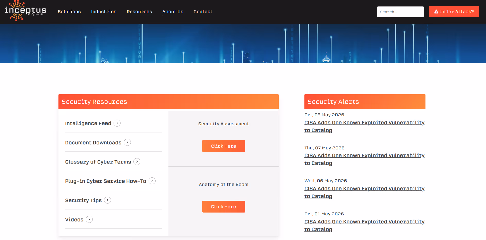Viewport: 486px width, 240px height.
Task: Open the CISA alert dated 07 May 2026
Action: coord(364,159)
